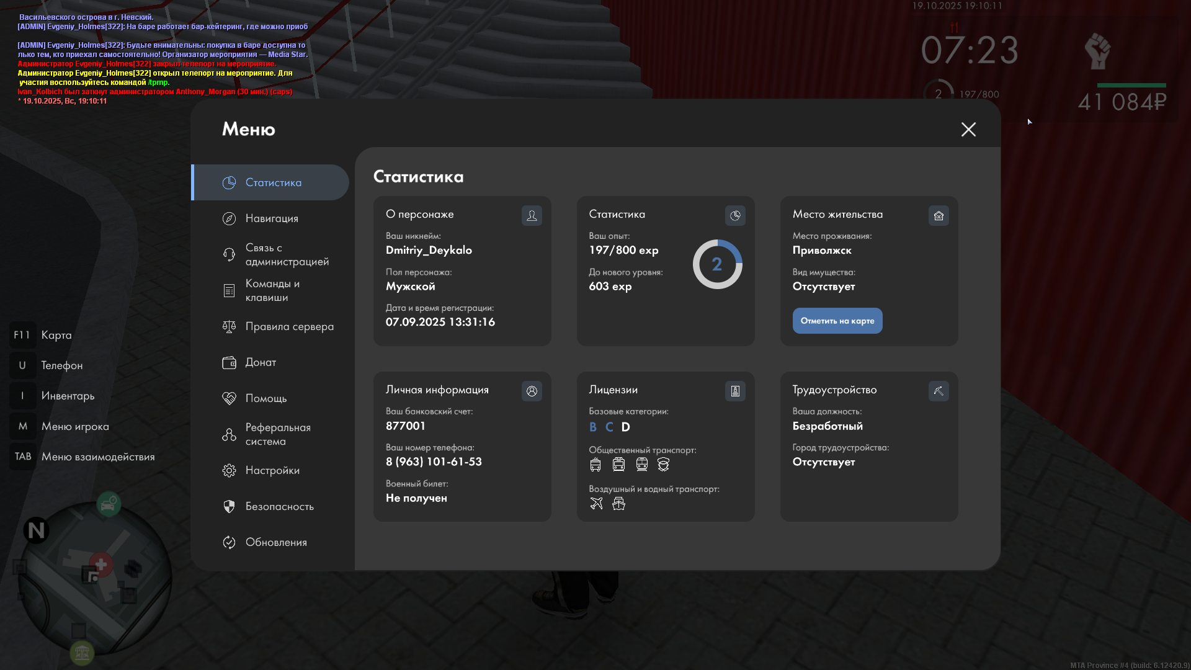Click the license category D letter
The width and height of the screenshot is (1191, 670).
coord(625,427)
